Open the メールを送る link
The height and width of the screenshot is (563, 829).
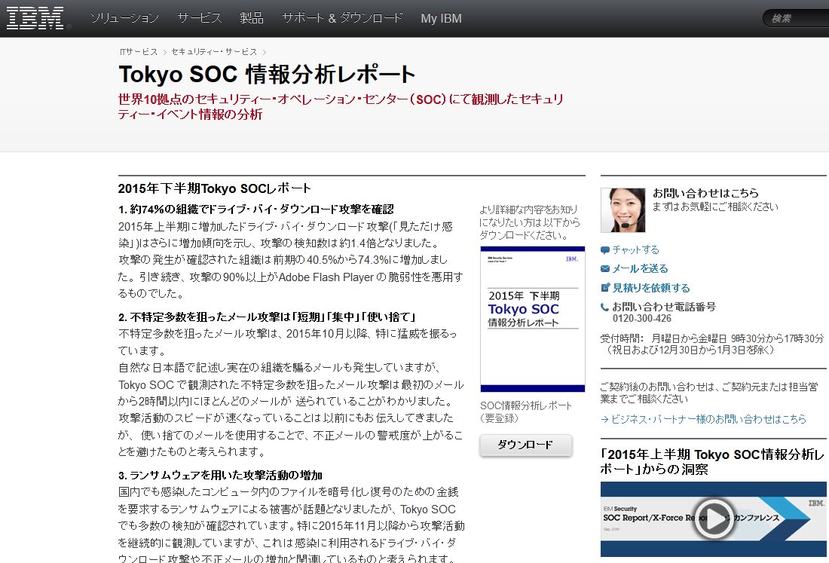(x=640, y=268)
